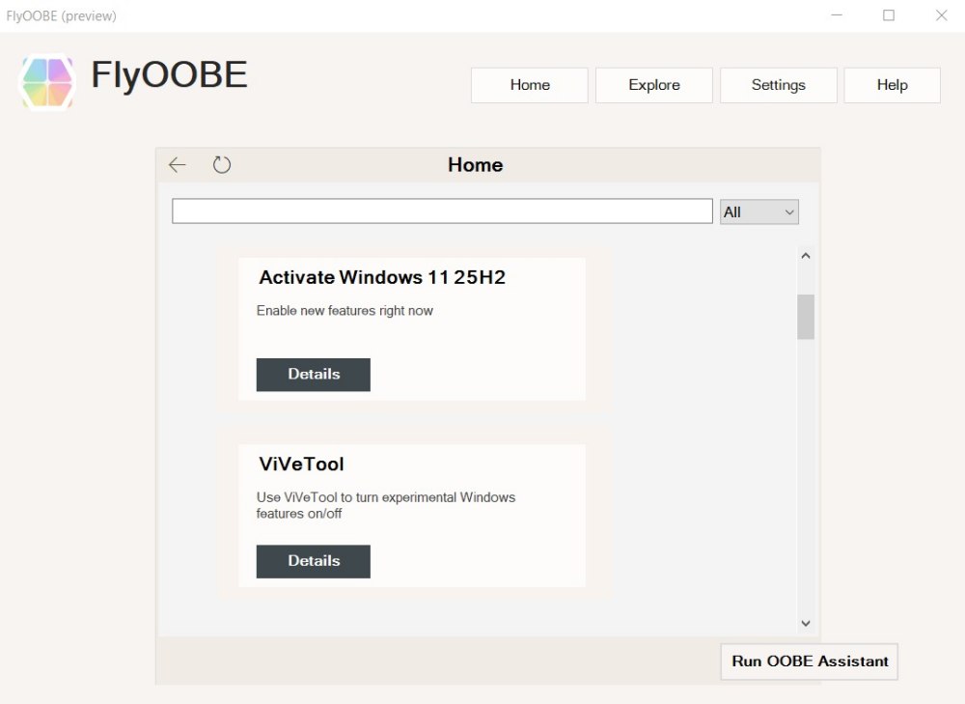965x704 pixels.
Task: Open the All filter dropdown
Action: 758,211
